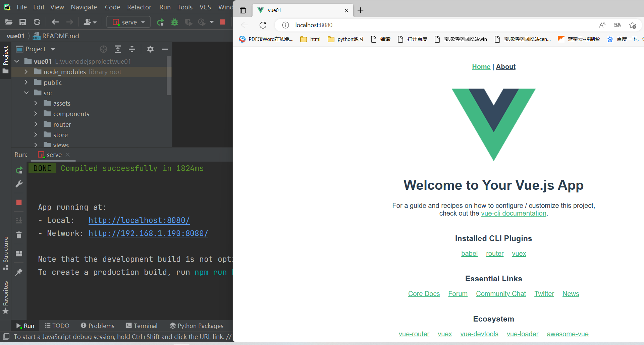Viewport: 644px width, 345px height.
Task: Collapse the src folder
Action: pos(26,93)
